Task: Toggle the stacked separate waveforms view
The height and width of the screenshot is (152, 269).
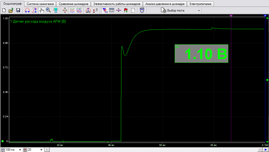Action: click(72, 11)
